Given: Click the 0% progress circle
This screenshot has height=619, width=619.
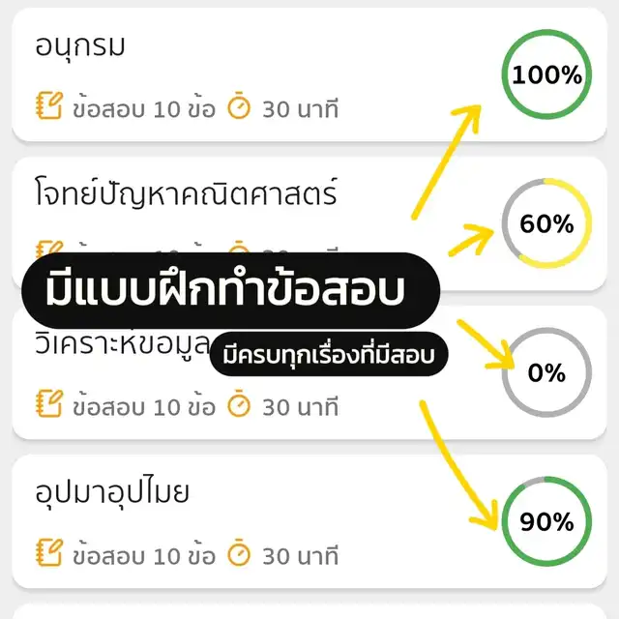Looking at the screenshot, I should [547, 373].
